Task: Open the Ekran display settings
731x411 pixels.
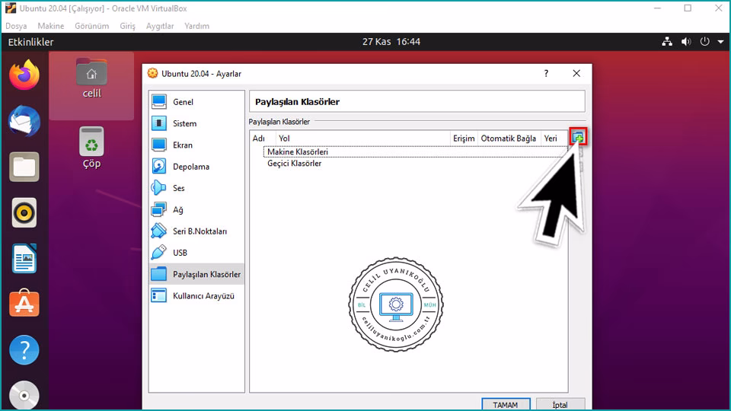Action: (183, 145)
